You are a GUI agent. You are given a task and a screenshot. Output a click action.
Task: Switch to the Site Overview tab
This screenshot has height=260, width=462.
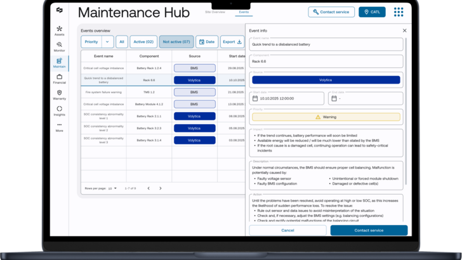point(215,12)
